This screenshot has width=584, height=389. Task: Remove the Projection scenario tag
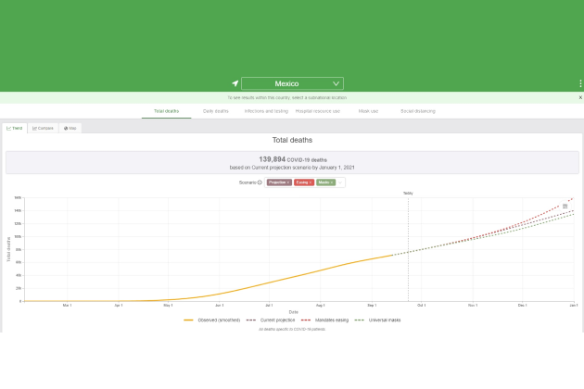point(286,182)
